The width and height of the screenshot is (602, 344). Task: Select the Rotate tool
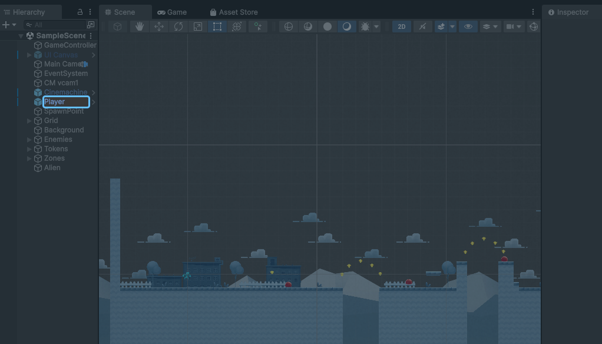pyautogui.click(x=178, y=26)
